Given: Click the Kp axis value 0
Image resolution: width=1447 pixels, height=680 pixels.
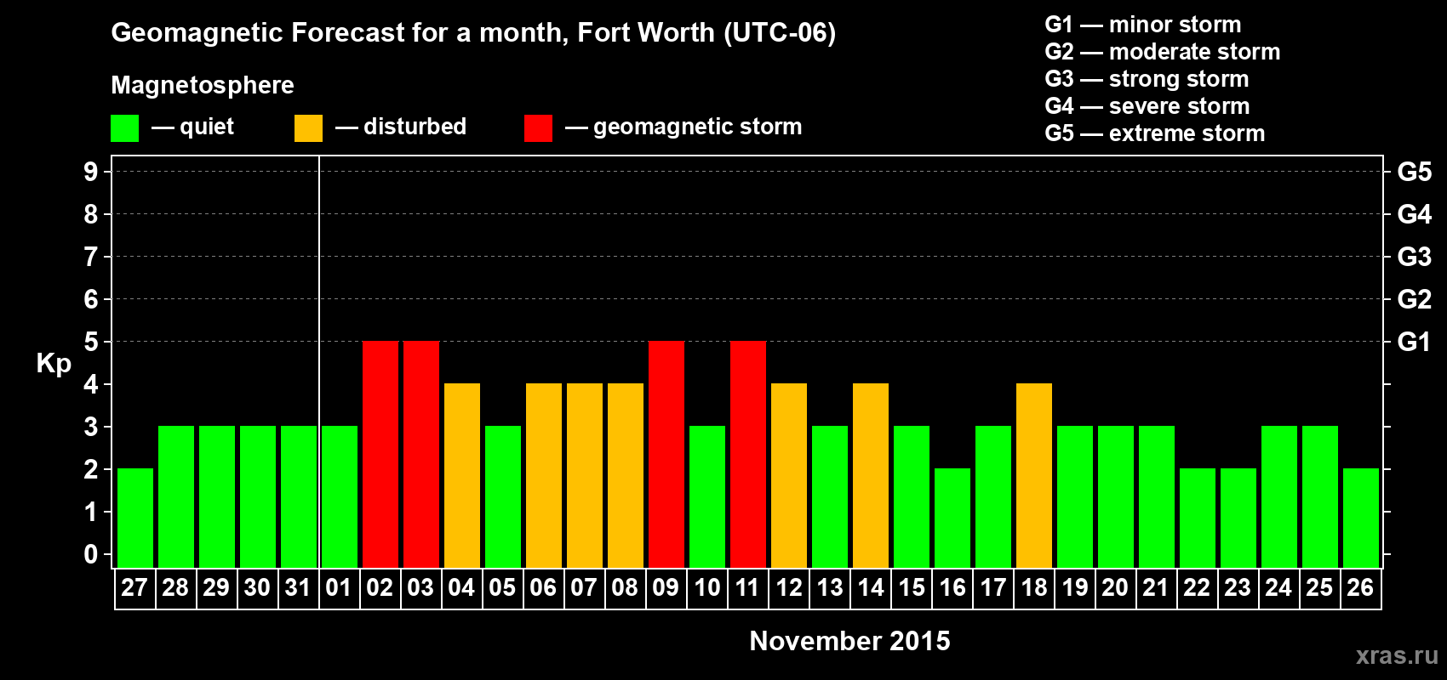Looking at the screenshot, I should (x=91, y=554).
